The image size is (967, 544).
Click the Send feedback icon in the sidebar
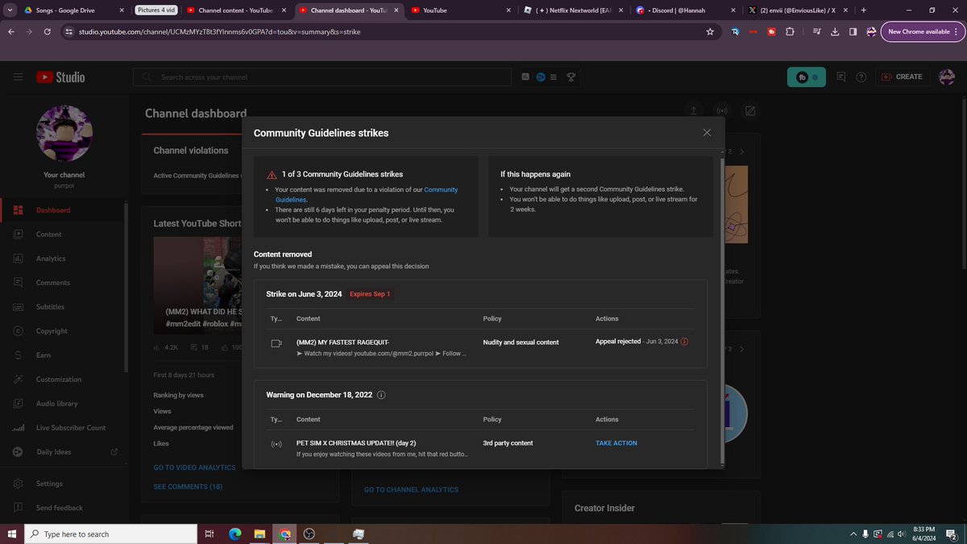[x=18, y=508]
